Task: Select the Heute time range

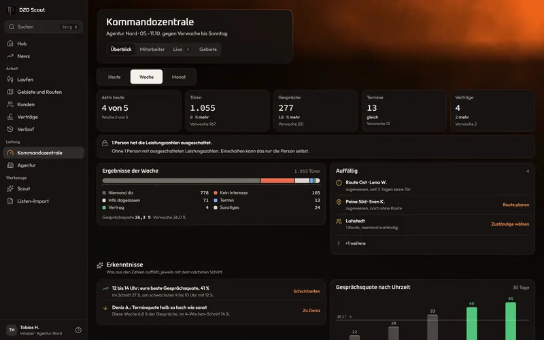Action: (114, 77)
